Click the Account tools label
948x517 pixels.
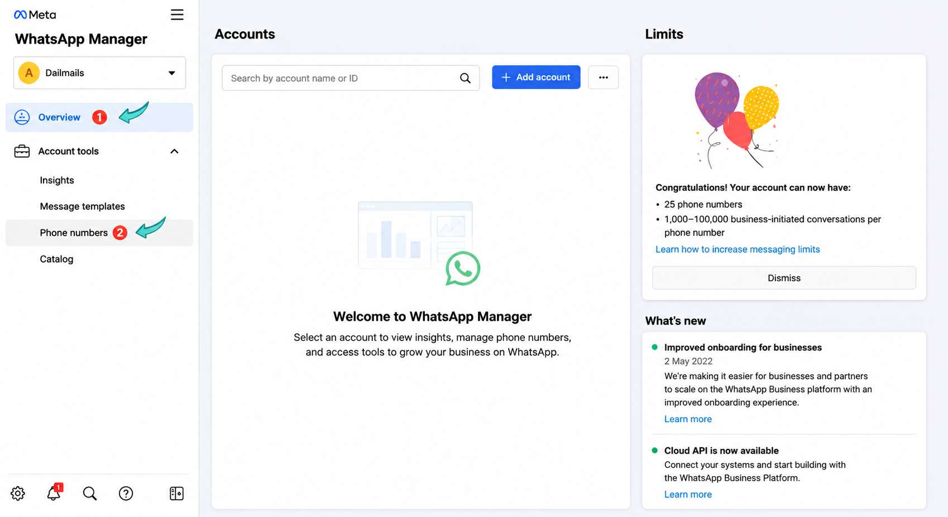[x=68, y=151]
